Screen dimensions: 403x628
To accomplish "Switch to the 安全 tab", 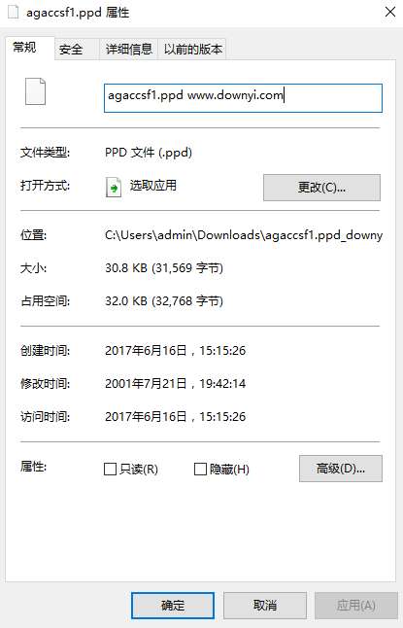I will pyautogui.click(x=71, y=50).
